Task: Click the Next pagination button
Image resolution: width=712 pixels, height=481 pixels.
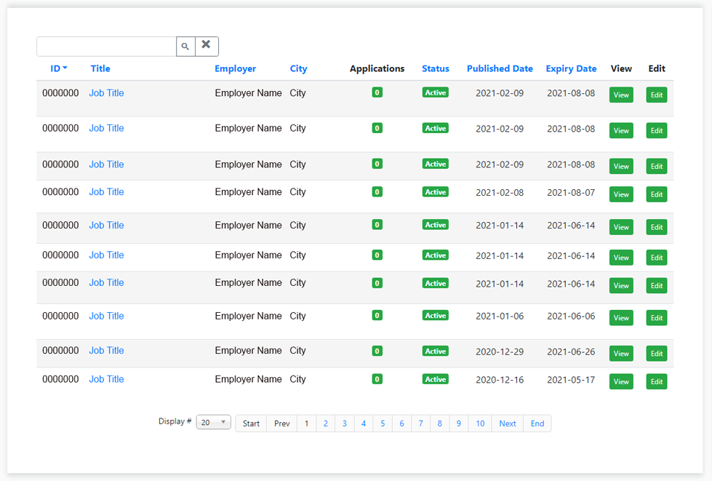Action: (507, 423)
